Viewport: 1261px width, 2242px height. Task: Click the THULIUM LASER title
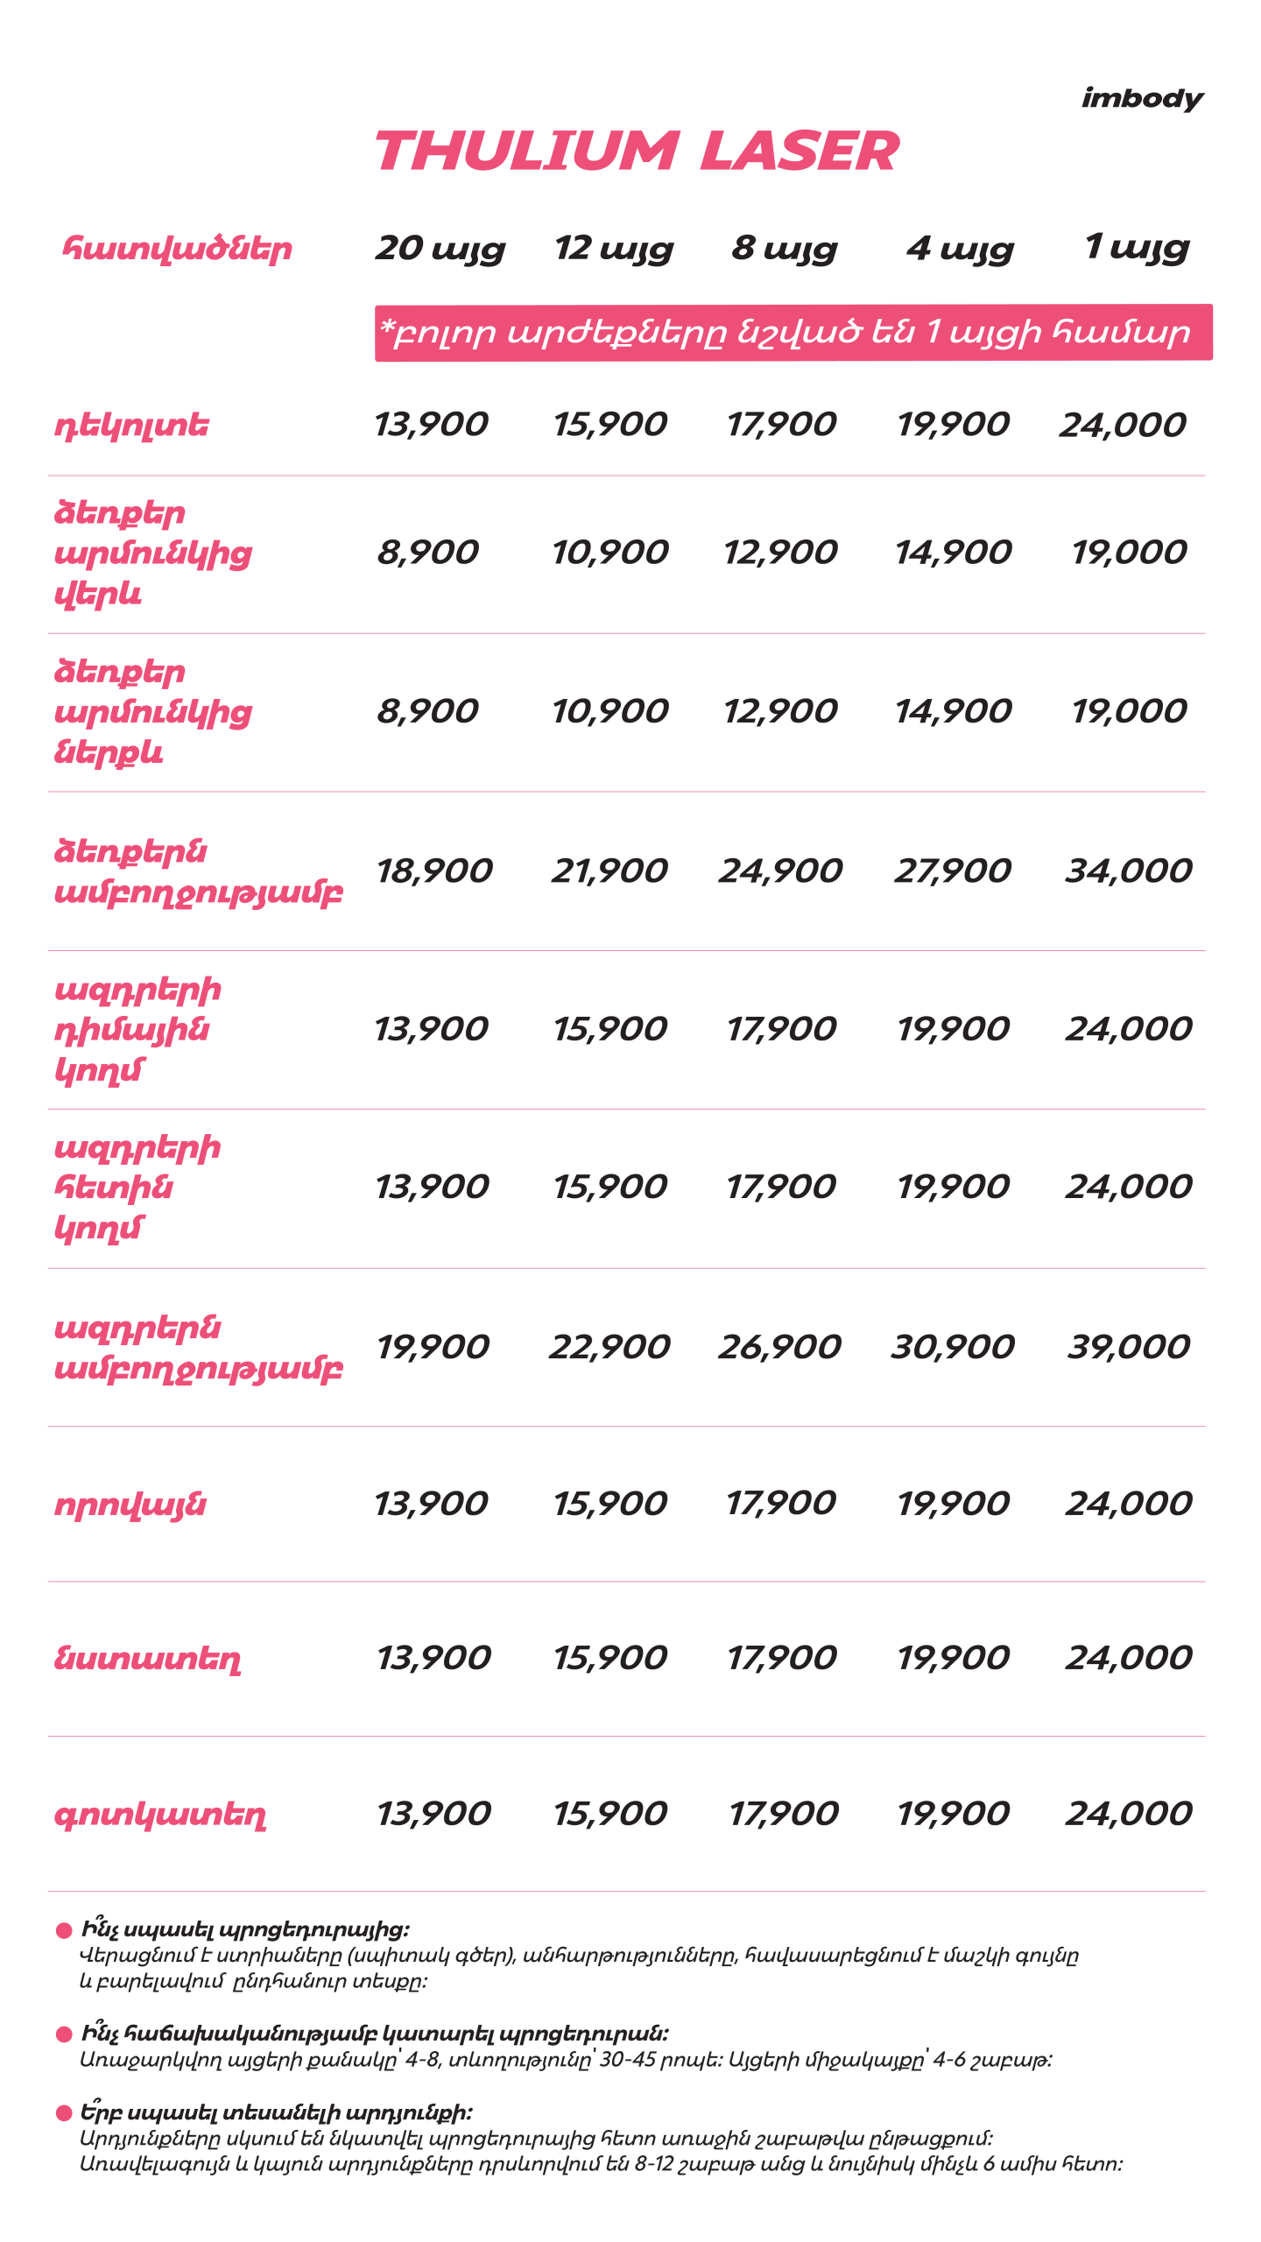tap(637, 151)
